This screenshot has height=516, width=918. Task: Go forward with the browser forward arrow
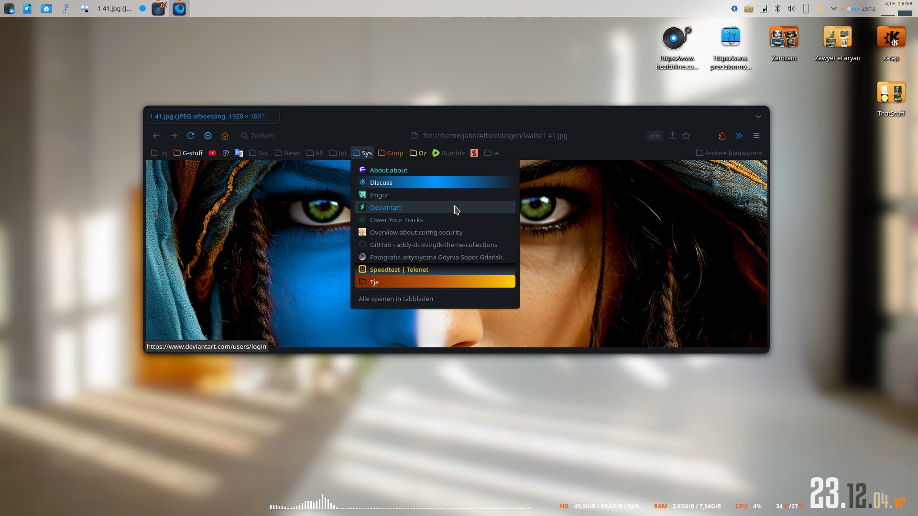(174, 136)
